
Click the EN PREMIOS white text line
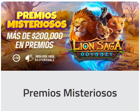[35, 45]
